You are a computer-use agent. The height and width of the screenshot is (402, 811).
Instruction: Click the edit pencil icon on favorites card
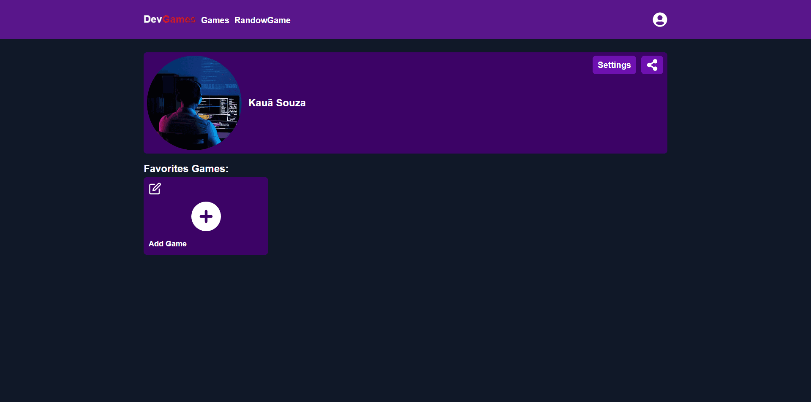point(155,188)
